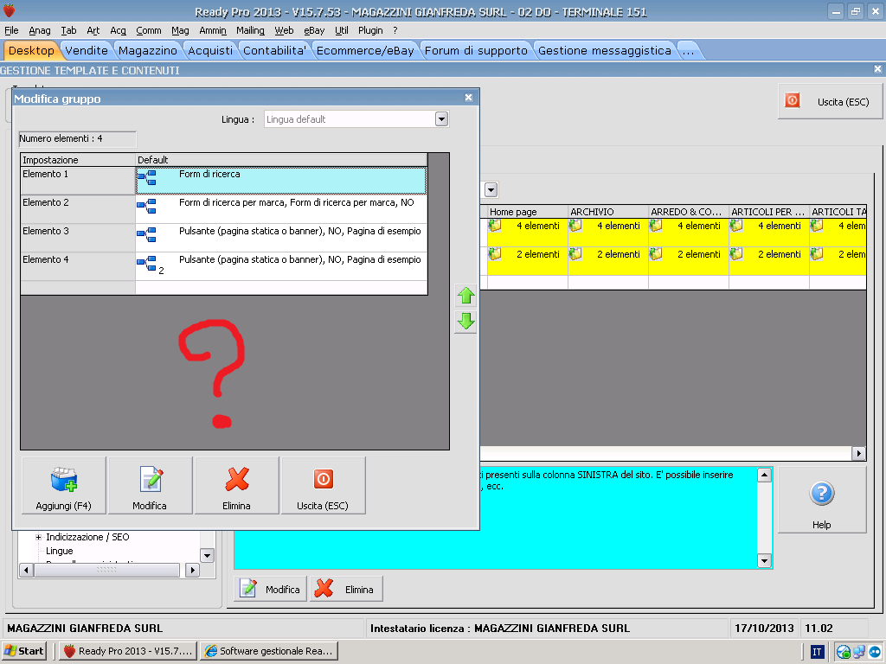Click tree panel scroll left arrow

click(26, 571)
